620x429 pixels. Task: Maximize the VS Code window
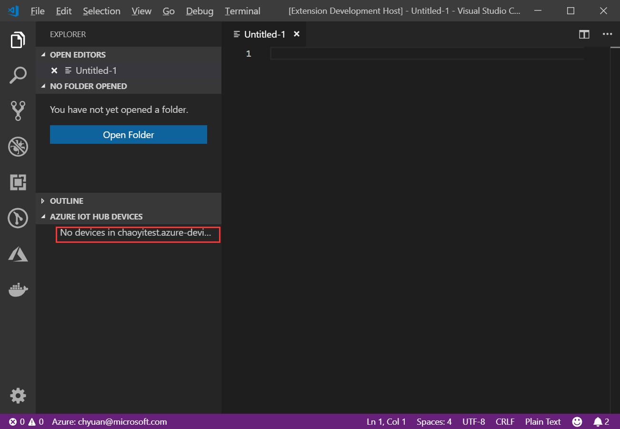coord(570,10)
